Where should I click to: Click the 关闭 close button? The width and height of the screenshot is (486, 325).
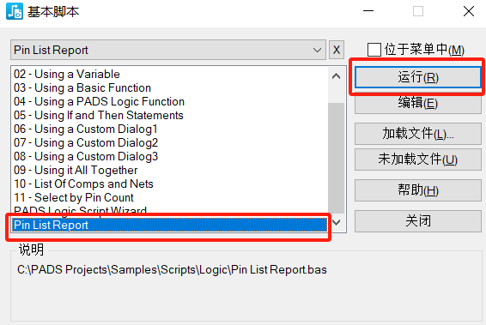pos(418,221)
